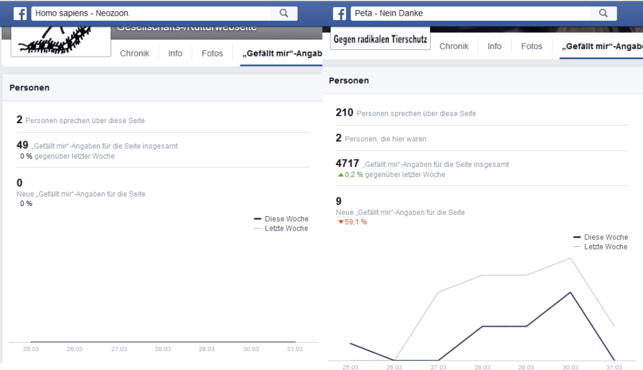This screenshot has height=370, width=643.
Task: Click the 30.03 peak of Peta's grey 'Letzte Woche' line
Action: [x=570, y=258]
